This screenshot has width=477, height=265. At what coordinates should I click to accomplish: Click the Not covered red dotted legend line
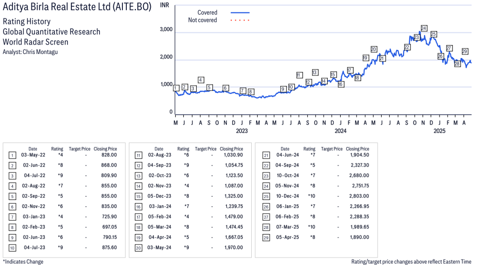point(240,20)
